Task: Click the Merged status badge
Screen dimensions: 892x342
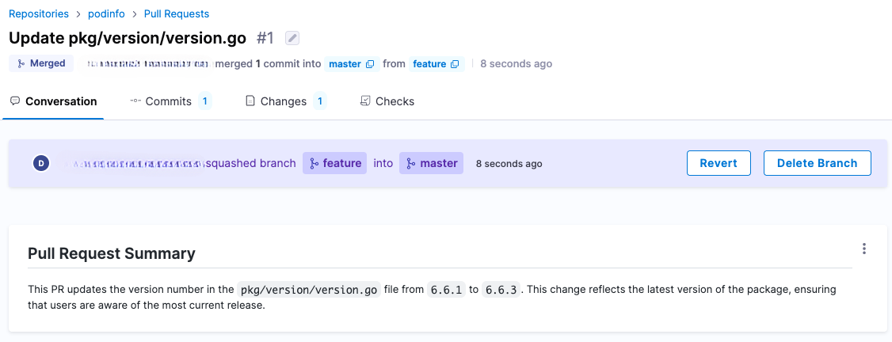Action: pyautogui.click(x=41, y=63)
